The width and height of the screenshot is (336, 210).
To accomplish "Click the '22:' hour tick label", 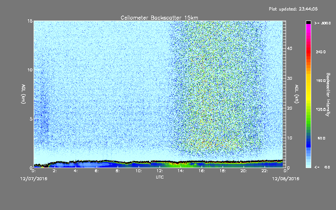I will pos(265,171).
